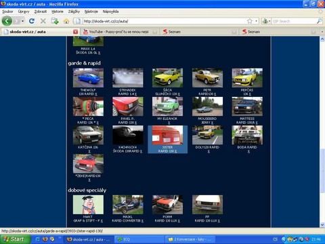Click the URL address field
This screenshot has height=244, width=325.
[x=165, y=21]
